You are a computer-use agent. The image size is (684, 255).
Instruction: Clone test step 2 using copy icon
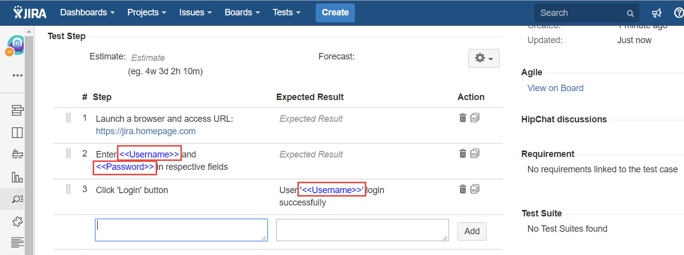tap(475, 153)
